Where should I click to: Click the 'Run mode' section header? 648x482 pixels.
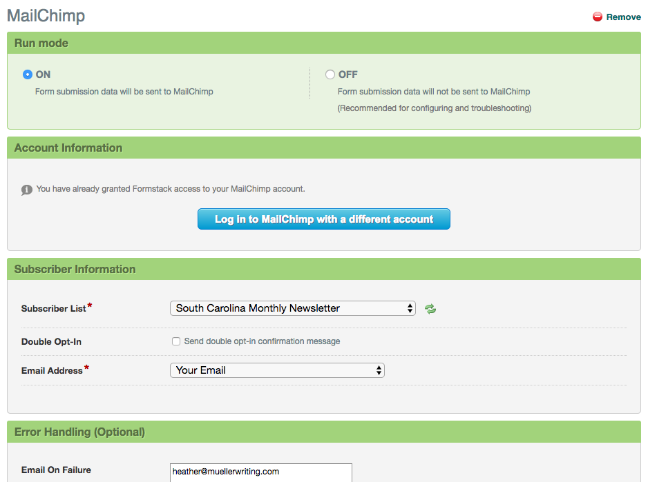coord(324,43)
